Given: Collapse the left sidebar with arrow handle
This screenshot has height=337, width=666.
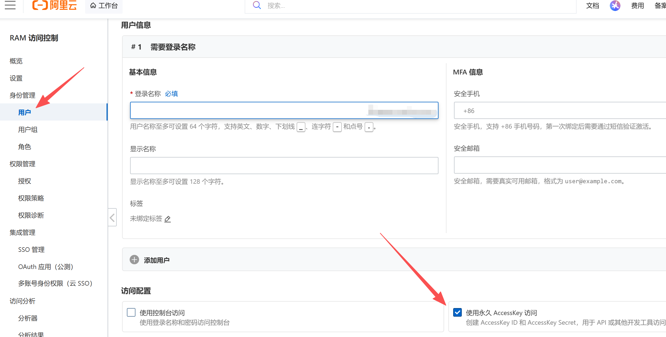Looking at the screenshot, I should point(112,218).
